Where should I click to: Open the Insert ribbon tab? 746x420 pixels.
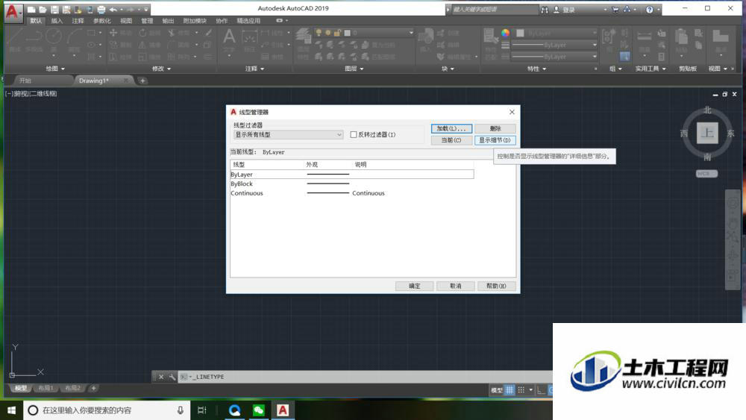click(x=57, y=20)
